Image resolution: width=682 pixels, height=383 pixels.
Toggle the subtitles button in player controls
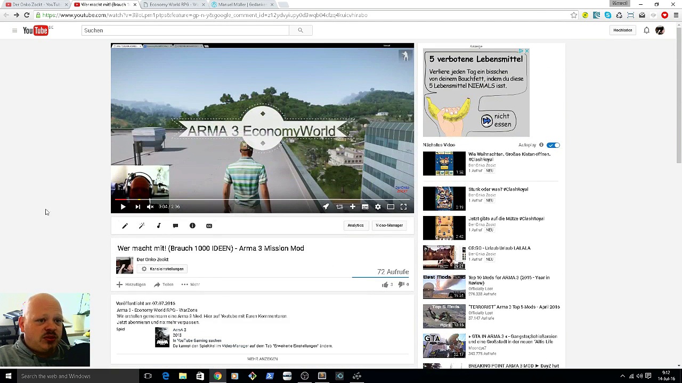point(365,207)
